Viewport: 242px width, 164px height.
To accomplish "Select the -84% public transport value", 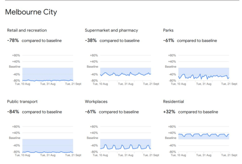I will point(13,112).
